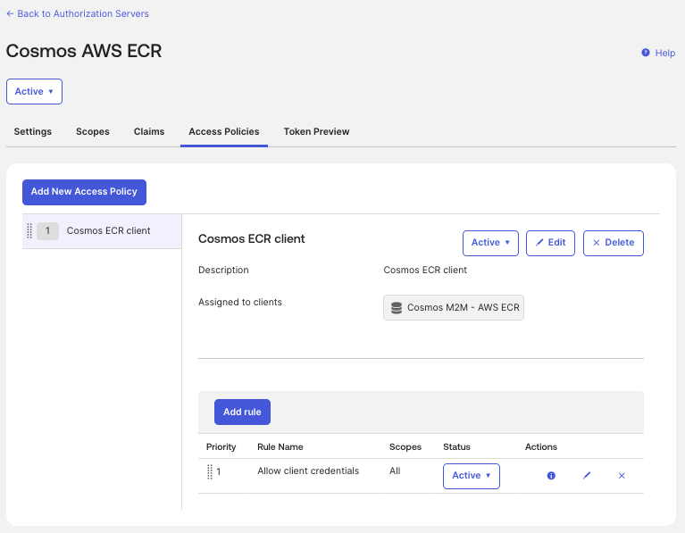
Task: Click the pencil edit icon in rule Actions
Action: 587,475
